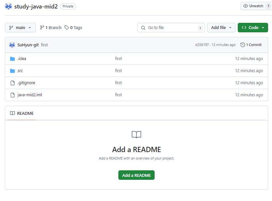Click the .gitignore file icon
272x201 pixels.
coord(12,83)
